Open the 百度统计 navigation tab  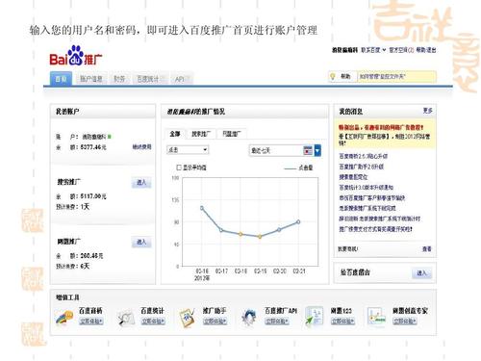click(150, 79)
